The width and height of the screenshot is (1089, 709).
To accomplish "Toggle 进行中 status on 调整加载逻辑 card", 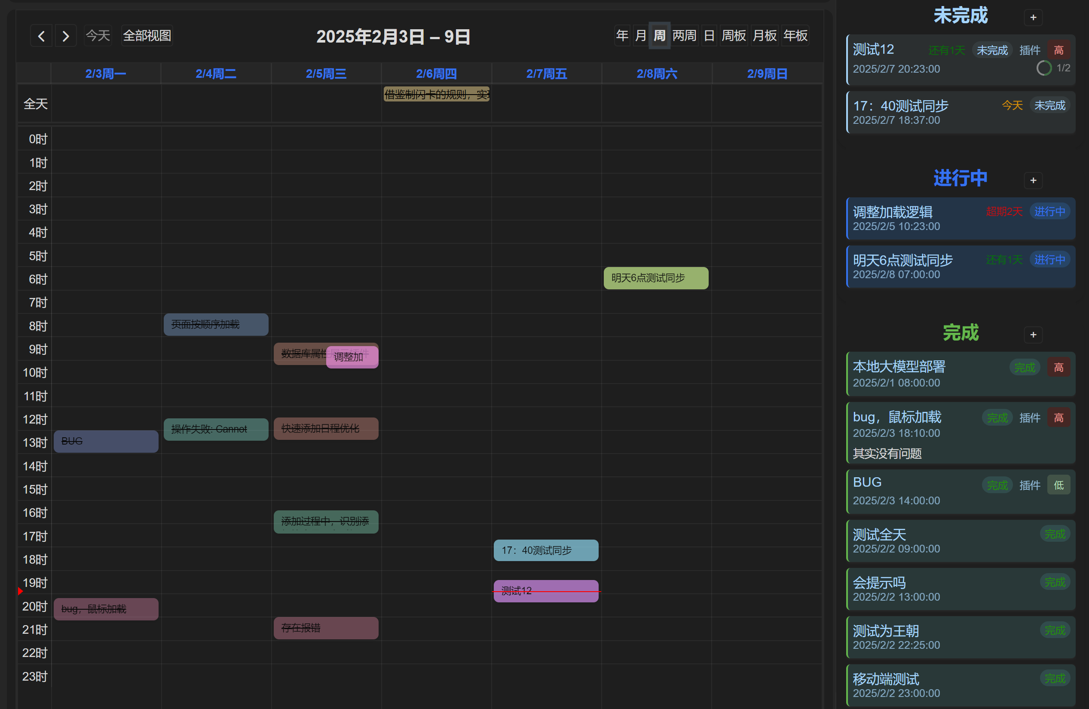I will (x=1049, y=212).
